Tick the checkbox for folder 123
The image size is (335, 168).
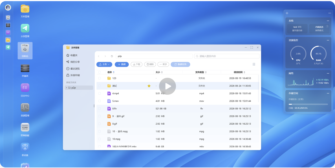tap(99, 78)
